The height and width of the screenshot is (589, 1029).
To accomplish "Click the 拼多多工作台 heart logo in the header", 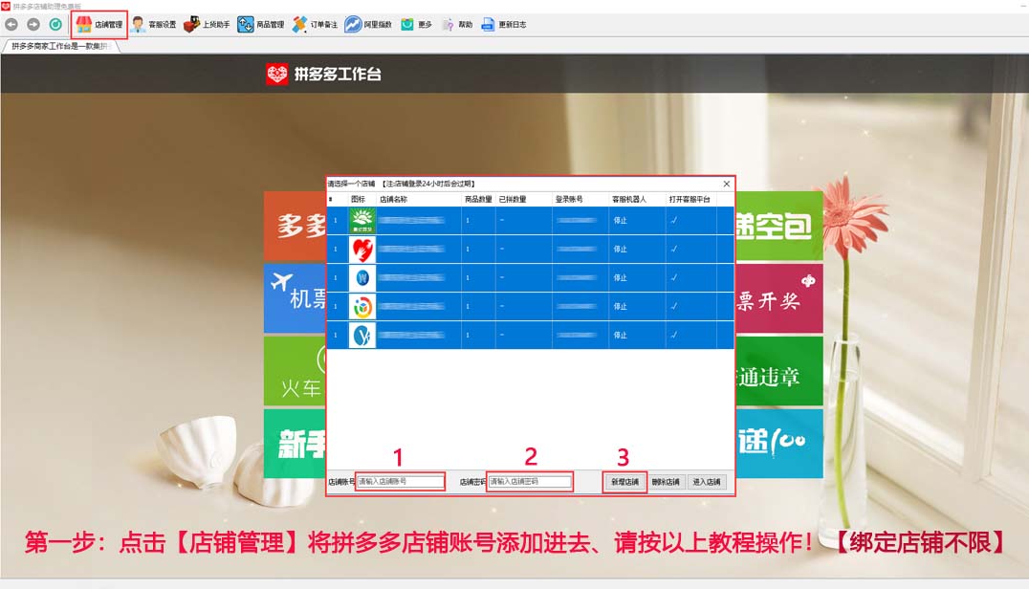I will click(x=277, y=74).
